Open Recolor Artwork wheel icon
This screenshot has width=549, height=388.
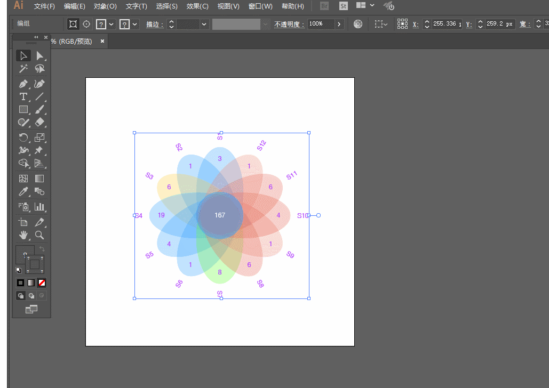(358, 24)
